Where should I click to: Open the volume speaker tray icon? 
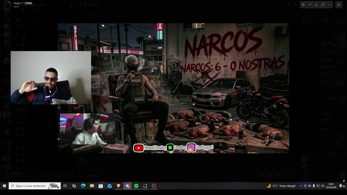click(x=323, y=186)
